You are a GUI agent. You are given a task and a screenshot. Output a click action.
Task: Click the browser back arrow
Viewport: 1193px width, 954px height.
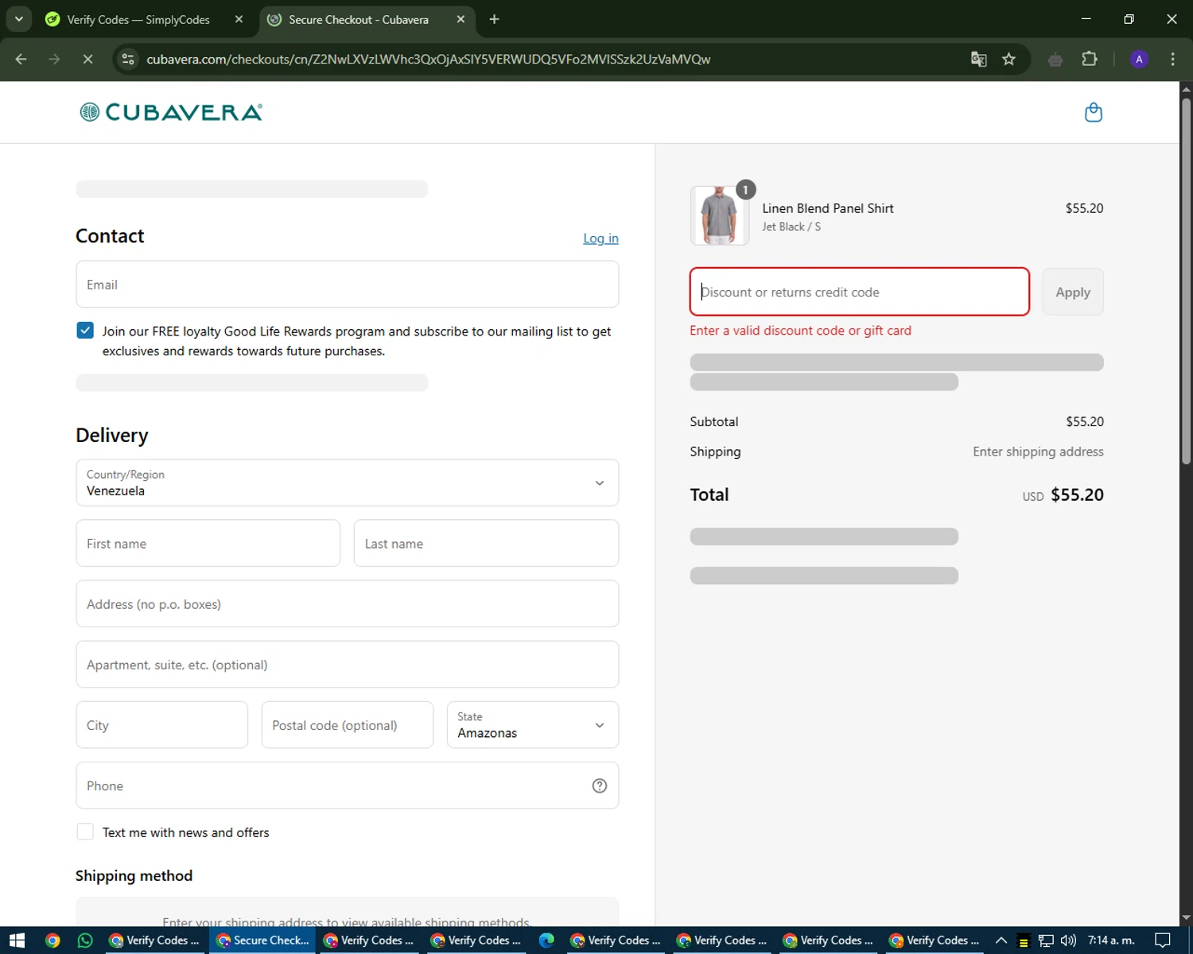(21, 59)
